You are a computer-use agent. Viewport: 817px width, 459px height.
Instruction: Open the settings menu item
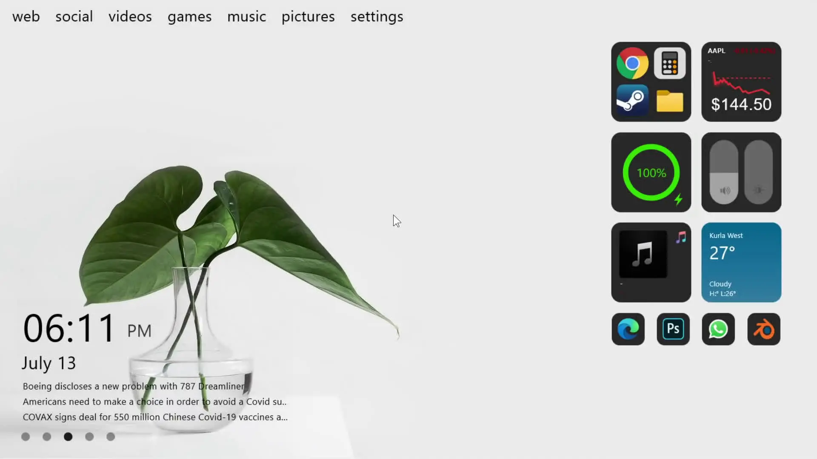click(x=377, y=17)
